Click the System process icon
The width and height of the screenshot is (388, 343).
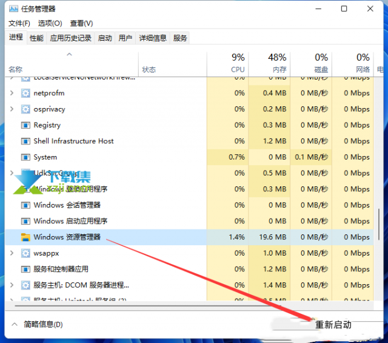[x=25, y=157]
